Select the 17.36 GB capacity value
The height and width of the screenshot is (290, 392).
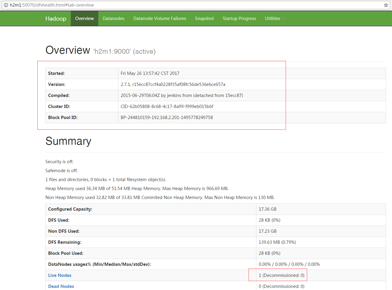tap(268, 209)
